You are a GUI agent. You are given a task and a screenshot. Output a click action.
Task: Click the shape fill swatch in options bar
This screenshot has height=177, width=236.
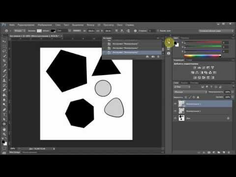point(39,30)
